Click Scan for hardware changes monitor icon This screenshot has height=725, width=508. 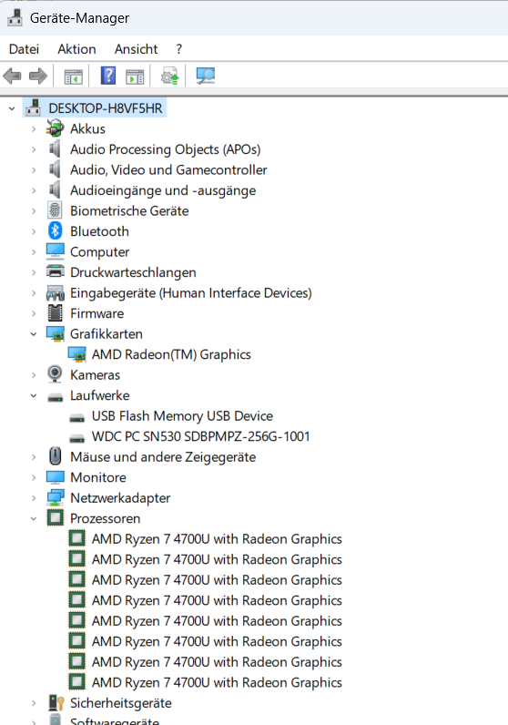(x=205, y=76)
